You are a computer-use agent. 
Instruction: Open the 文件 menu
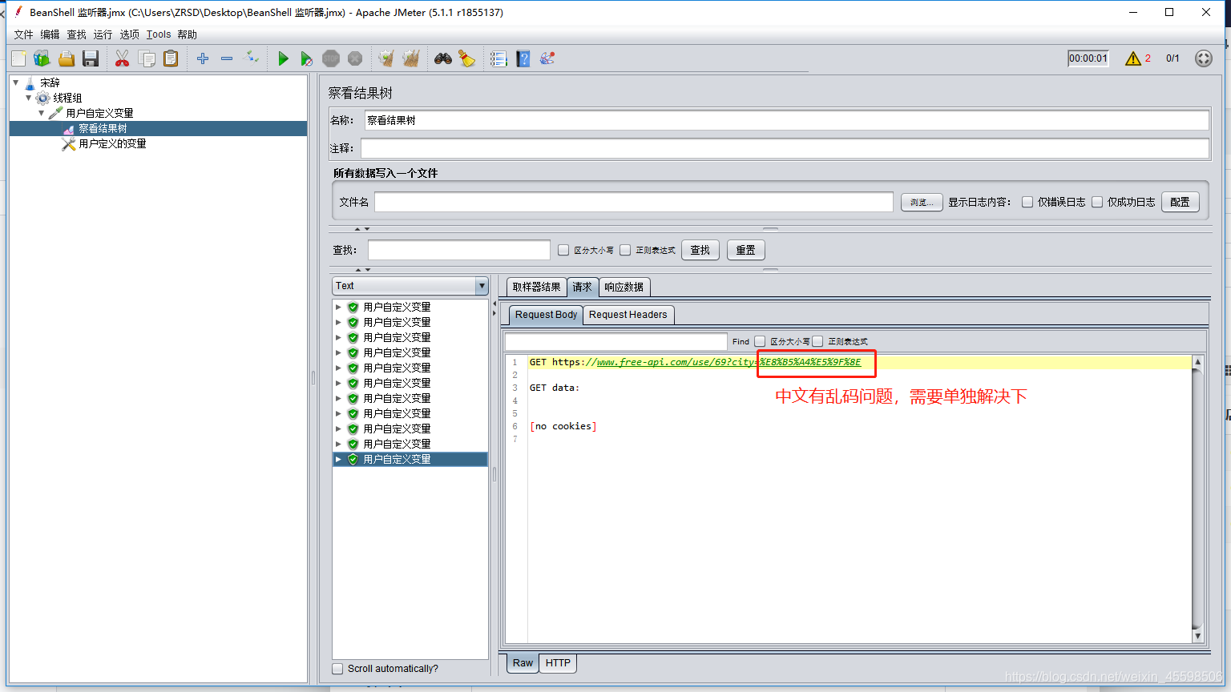click(x=23, y=34)
